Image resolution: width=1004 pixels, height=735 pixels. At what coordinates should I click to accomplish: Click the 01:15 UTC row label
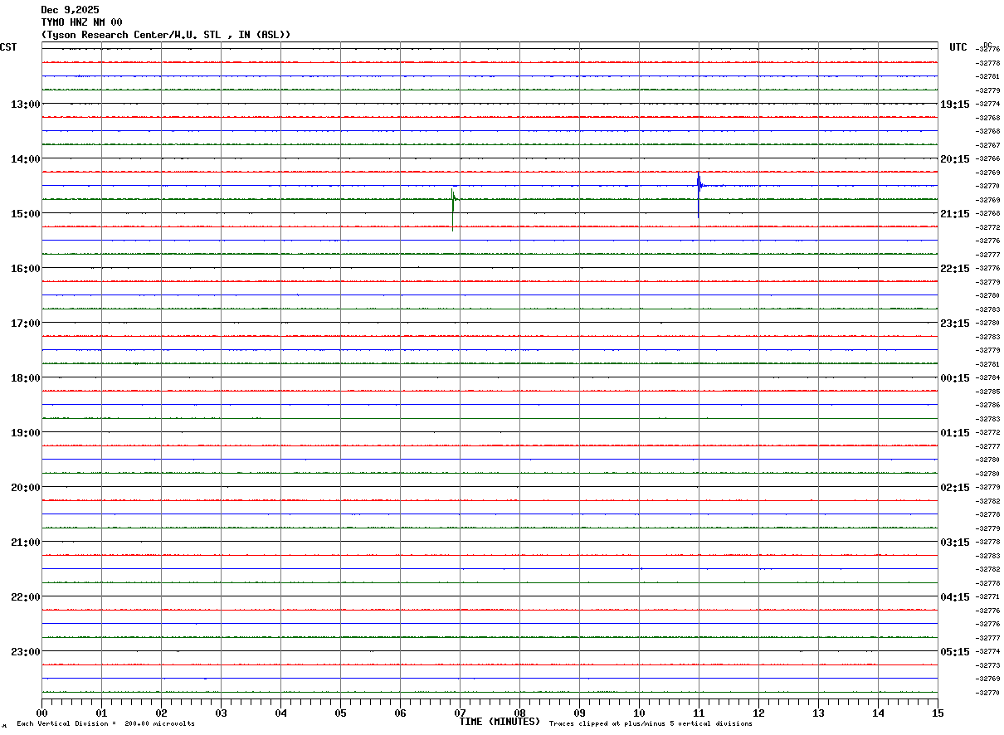(x=955, y=432)
